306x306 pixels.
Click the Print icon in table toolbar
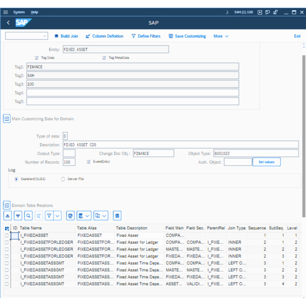[x=70, y=216]
